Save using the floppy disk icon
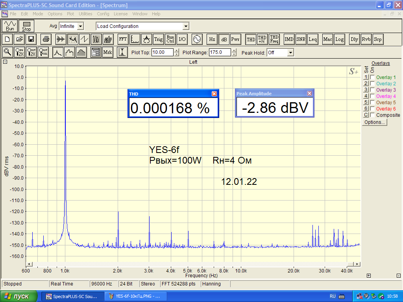 [x=31, y=39]
